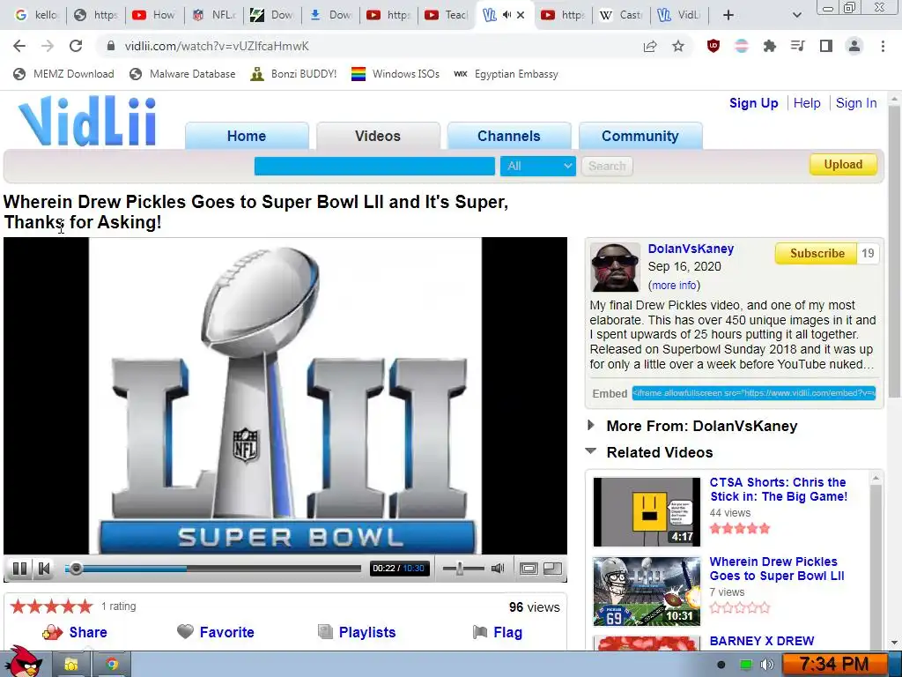Open File Explorer from the taskbar
This screenshot has width=902, height=677.
point(71,665)
